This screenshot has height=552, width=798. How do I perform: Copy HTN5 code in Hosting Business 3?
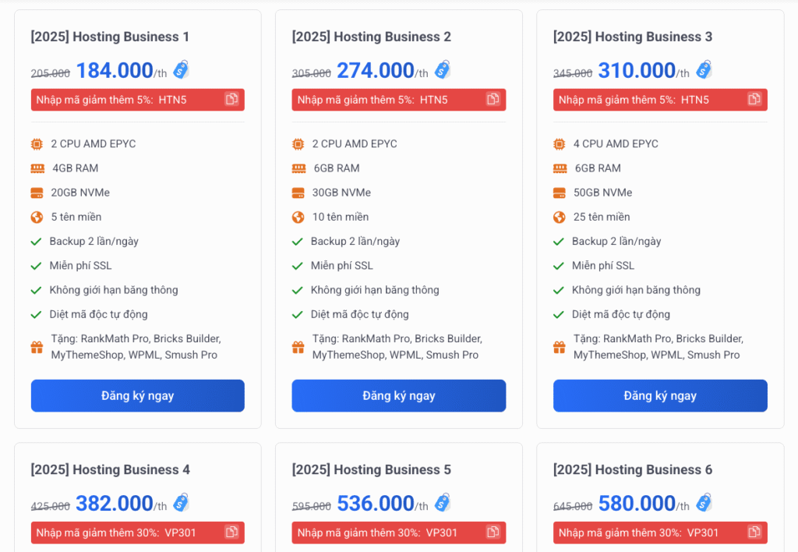coord(754,99)
